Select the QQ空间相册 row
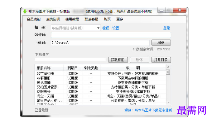Image resolution: width=212 pixels, height=120 pixels. 100,74
